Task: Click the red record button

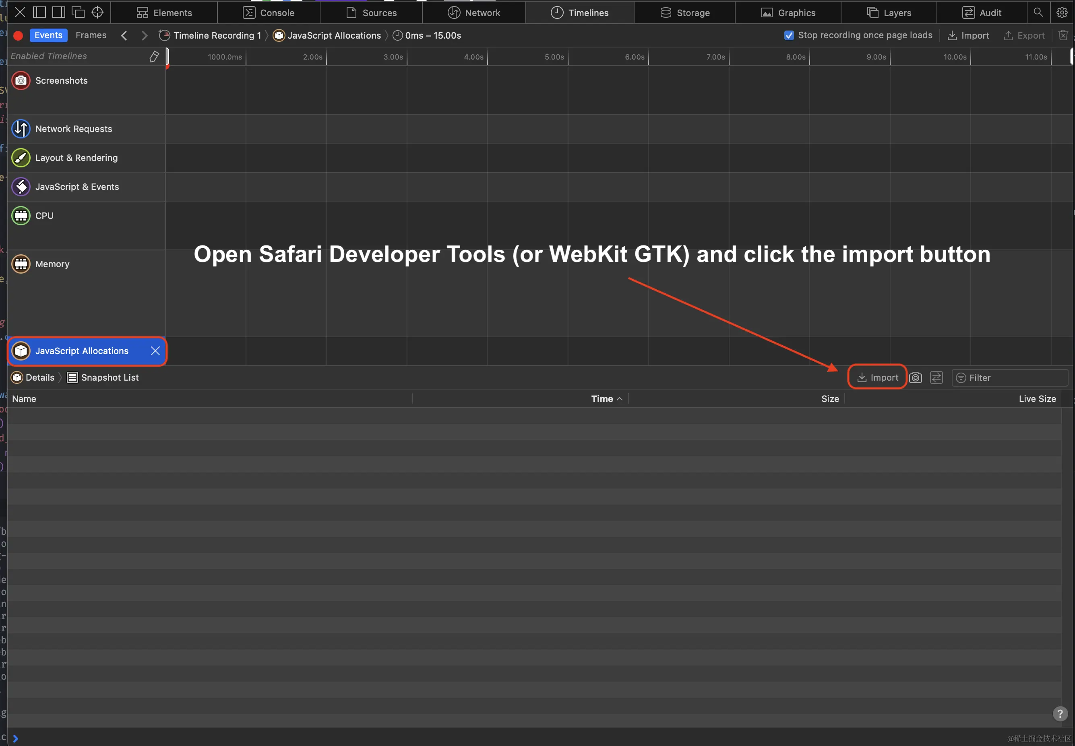Action: (18, 35)
